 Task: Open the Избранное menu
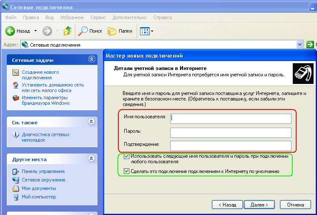click(72, 17)
